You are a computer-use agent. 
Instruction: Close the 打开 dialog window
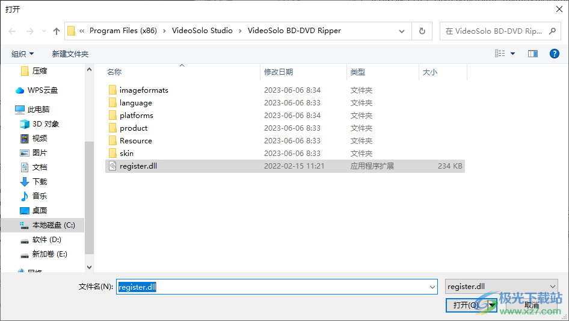[559, 9]
